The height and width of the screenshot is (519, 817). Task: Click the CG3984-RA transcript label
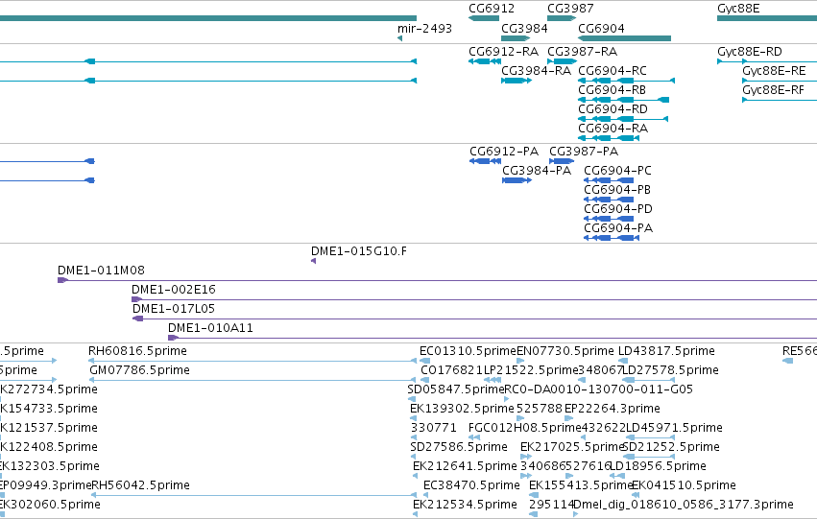[536, 71]
